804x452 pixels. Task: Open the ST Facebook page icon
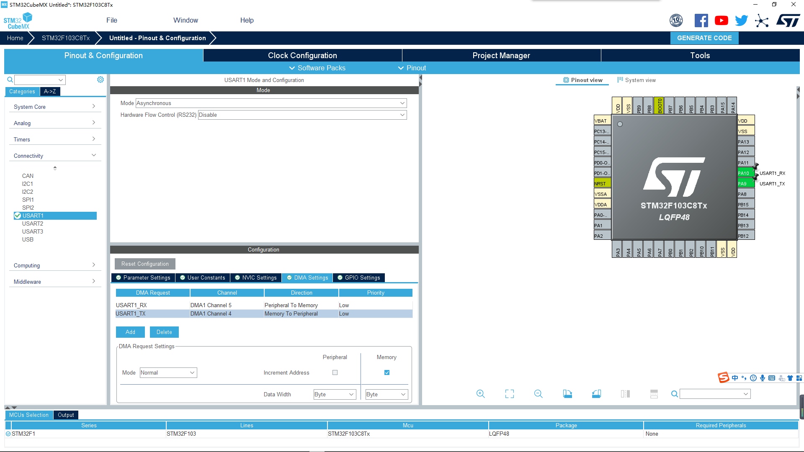point(701,21)
